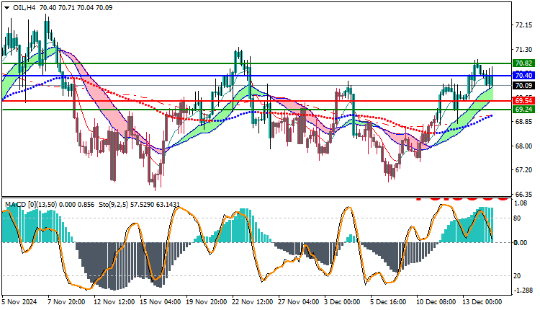Select the blue 70.40 price label

(x=524, y=75)
